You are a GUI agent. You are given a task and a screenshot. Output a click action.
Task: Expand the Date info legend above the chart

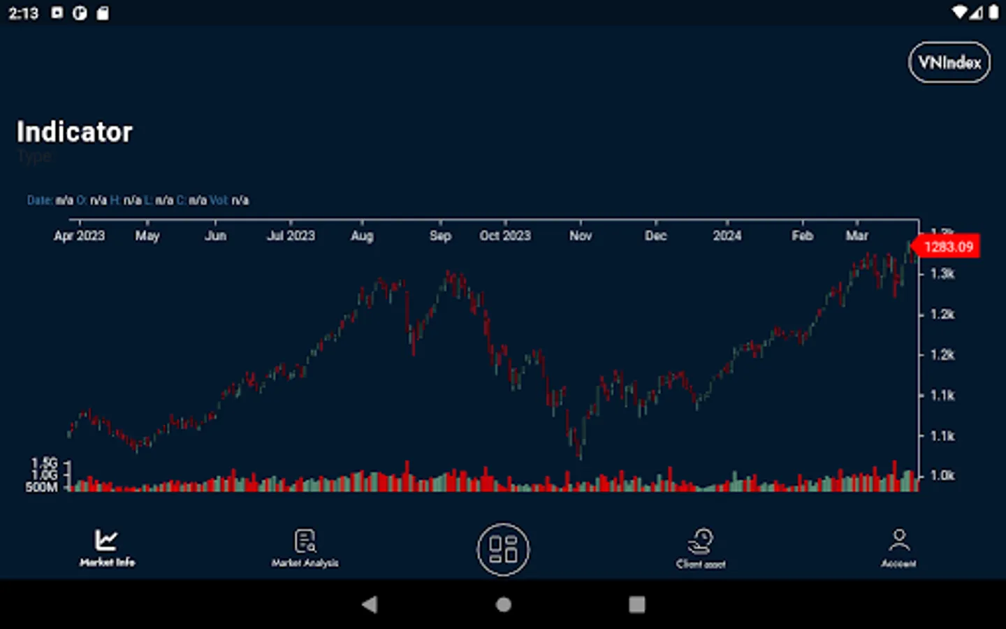pos(40,201)
